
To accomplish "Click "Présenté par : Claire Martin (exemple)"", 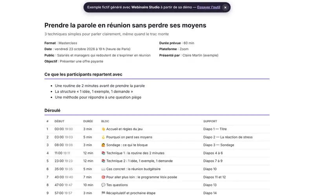I will tap(189, 55).
